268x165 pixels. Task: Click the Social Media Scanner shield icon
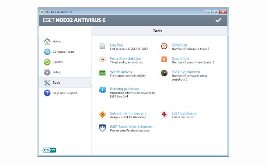(x=102, y=128)
